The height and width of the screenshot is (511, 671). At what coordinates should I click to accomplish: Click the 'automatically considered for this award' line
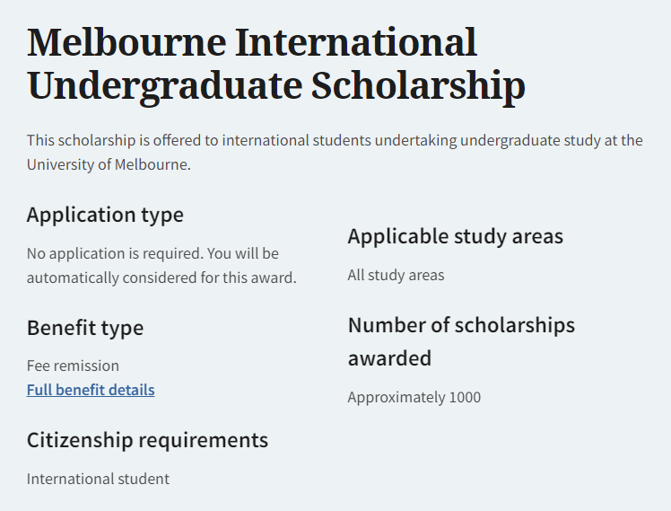tap(161, 278)
